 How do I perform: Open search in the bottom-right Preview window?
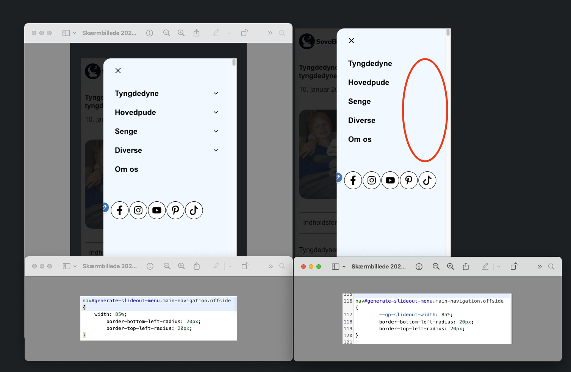pyautogui.click(x=551, y=267)
